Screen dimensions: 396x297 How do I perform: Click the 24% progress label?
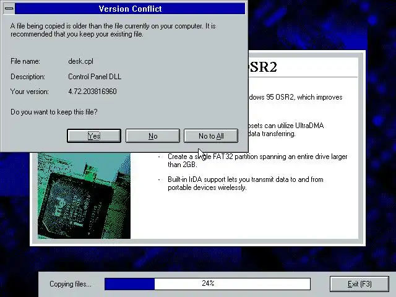point(208,283)
